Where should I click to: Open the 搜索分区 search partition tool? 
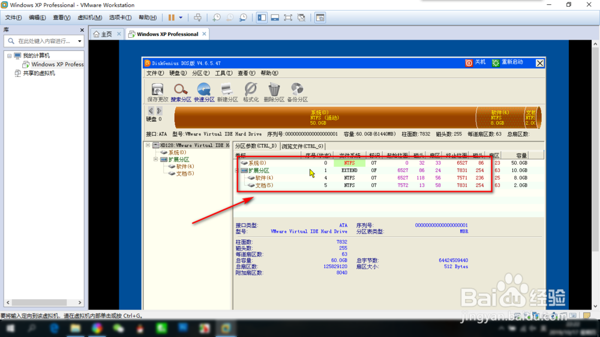pyautogui.click(x=181, y=92)
